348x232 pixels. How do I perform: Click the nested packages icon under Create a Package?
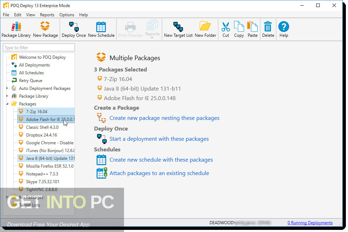pos(101,118)
